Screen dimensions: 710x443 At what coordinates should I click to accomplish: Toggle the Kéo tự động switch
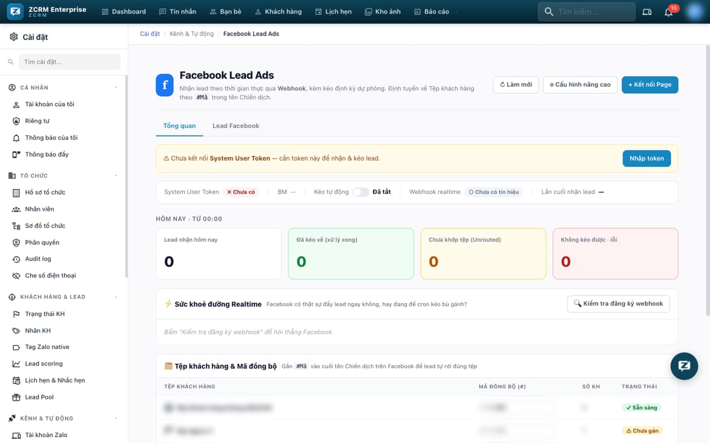360,192
